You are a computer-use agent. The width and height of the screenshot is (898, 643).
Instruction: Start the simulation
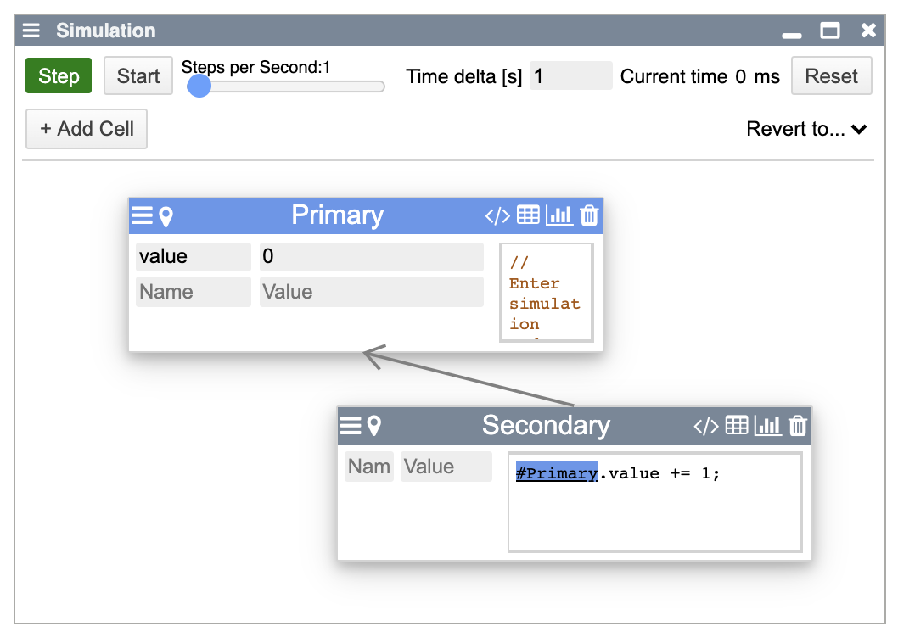pyautogui.click(x=138, y=76)
